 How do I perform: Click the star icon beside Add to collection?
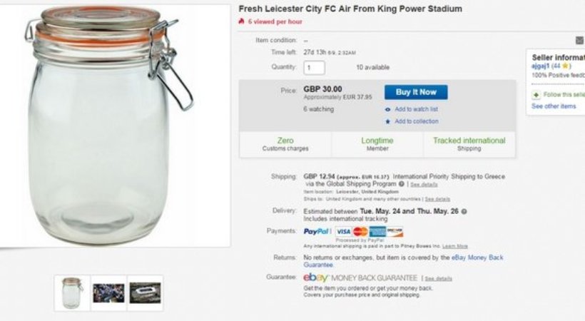pos(387,121)
